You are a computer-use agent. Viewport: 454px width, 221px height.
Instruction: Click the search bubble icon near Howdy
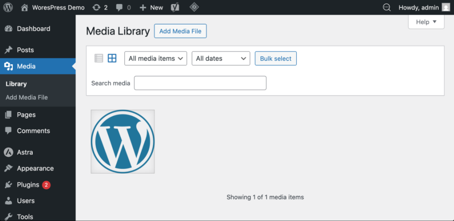386,7
